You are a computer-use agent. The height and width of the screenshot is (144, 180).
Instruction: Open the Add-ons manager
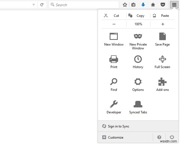[163, 85]
